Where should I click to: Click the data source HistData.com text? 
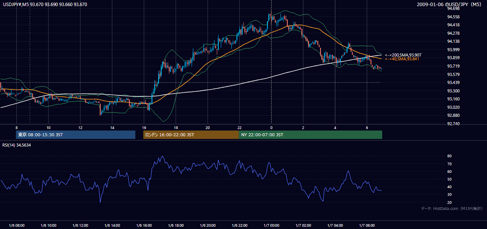pos(452,208)
